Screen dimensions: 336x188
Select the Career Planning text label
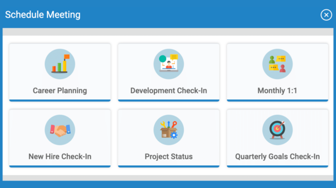(60, 91)
